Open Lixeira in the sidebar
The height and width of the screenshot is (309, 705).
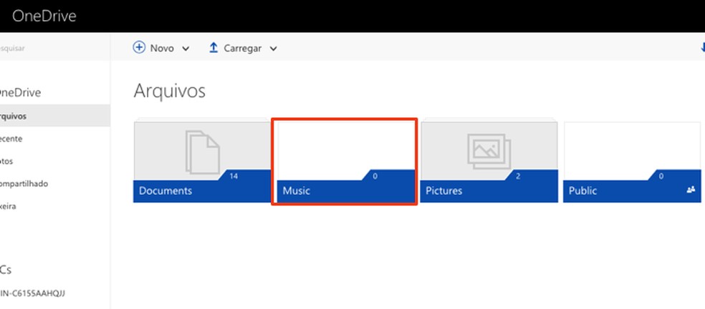(8, 206)
